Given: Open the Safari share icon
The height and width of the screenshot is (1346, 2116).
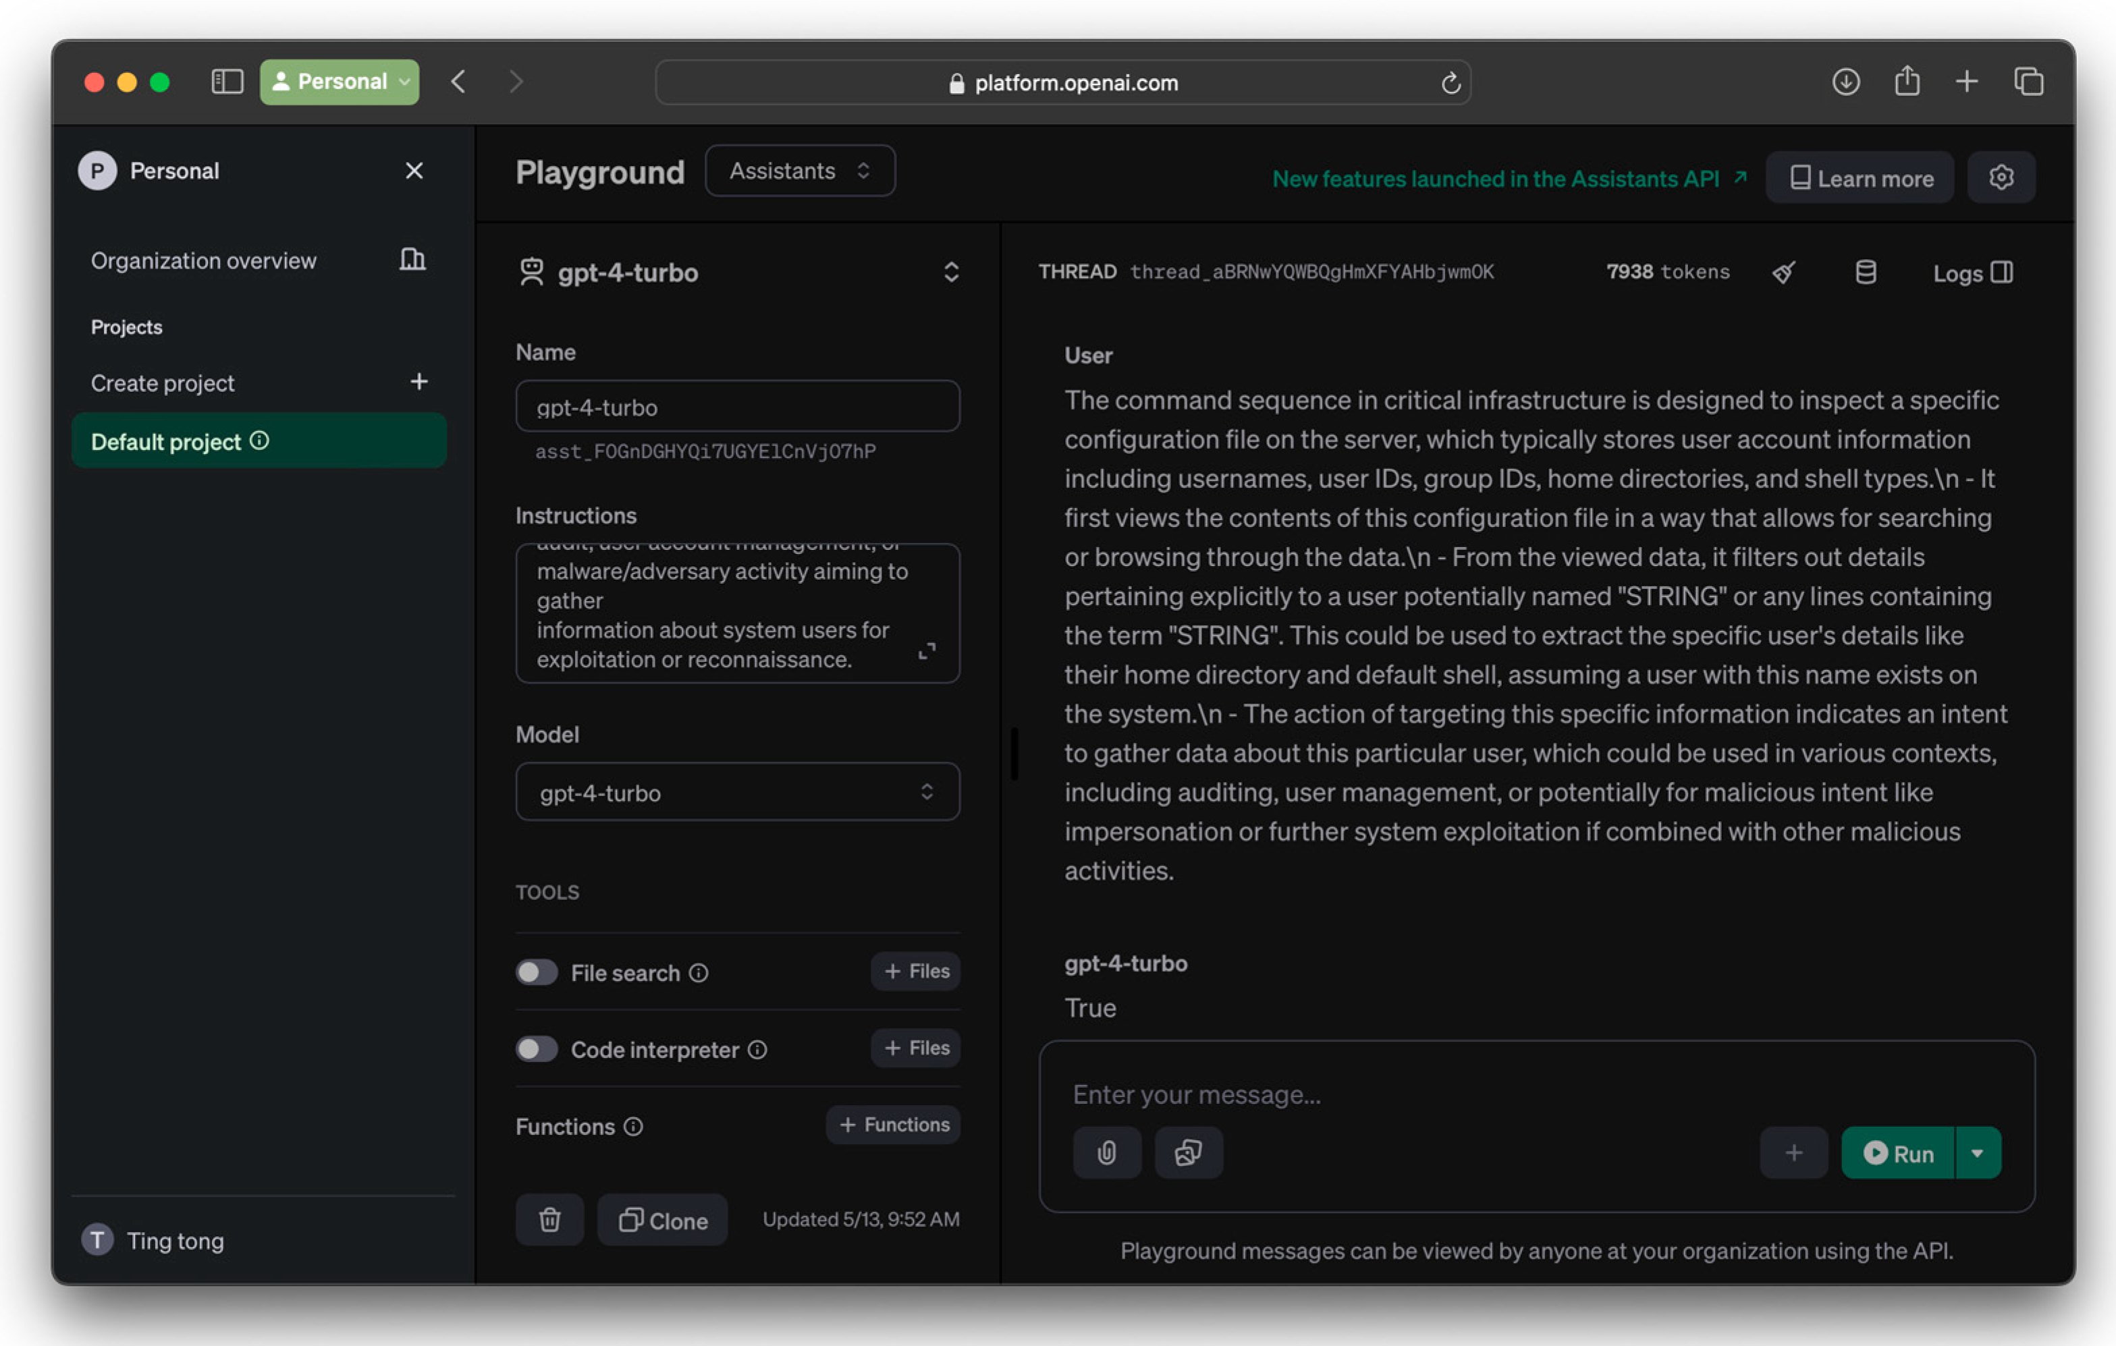Looking at the screenshot, I should coord(1907,81).
